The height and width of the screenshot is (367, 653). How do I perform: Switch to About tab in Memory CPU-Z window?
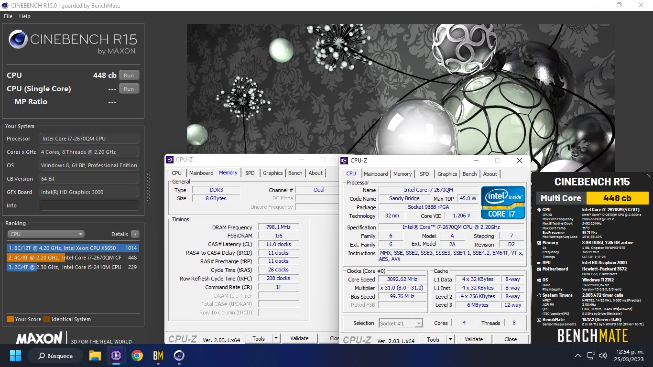[316, 173]
